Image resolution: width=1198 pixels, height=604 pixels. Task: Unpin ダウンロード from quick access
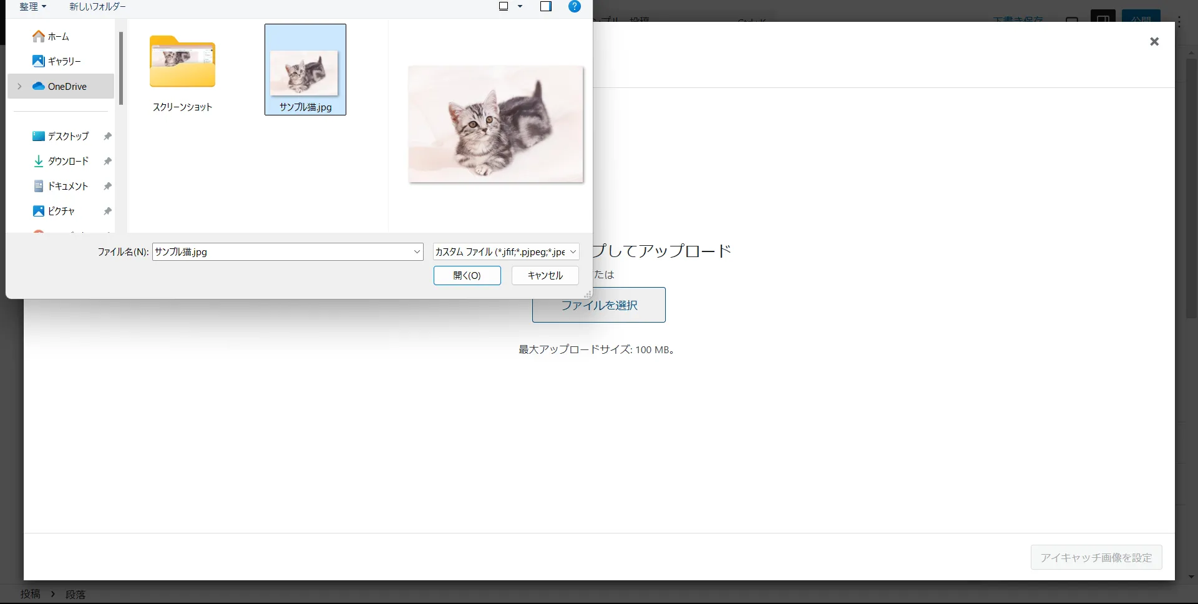pos(107,161)
